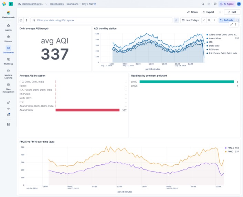This screenshot has height=197, width=243.
Task: Maximize the AQI trend panel
Action: (x=232, y=24)
